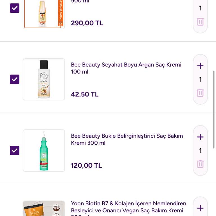The image size is (216, 216).
Task: Untick the Bukle Belirginleştirici product checkbox
Action: (x=15, y=150)
